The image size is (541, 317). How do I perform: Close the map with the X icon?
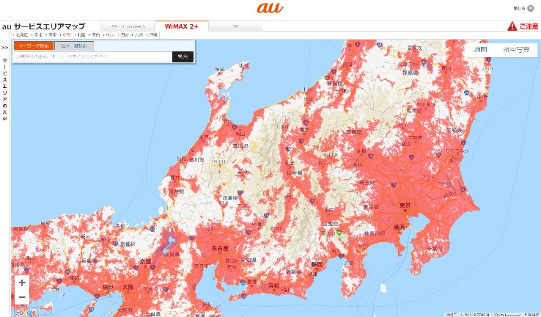[x=531, y=8]
